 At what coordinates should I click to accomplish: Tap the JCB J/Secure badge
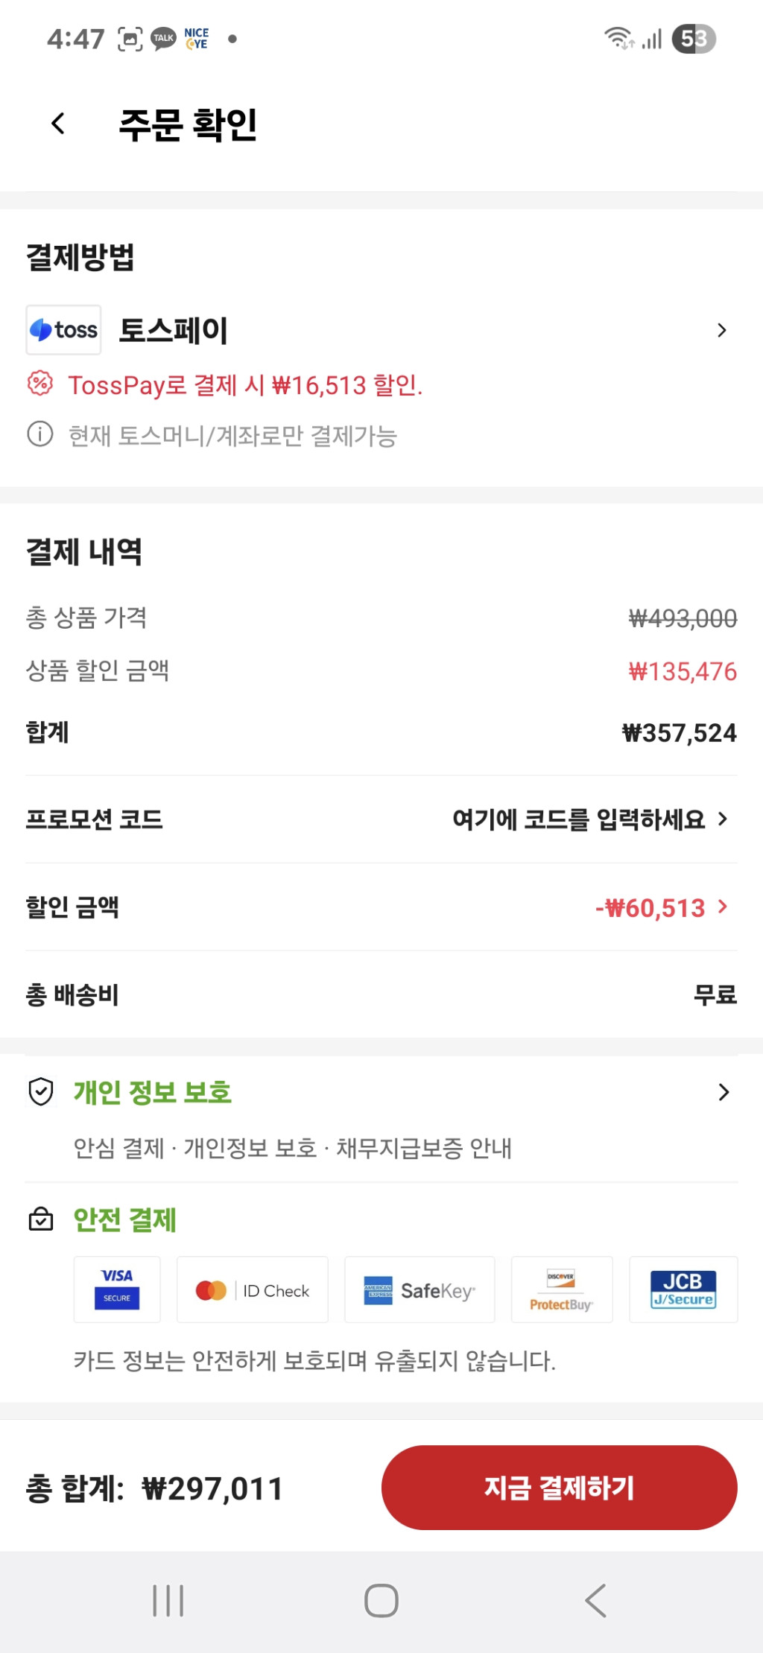coord(683,1289)
